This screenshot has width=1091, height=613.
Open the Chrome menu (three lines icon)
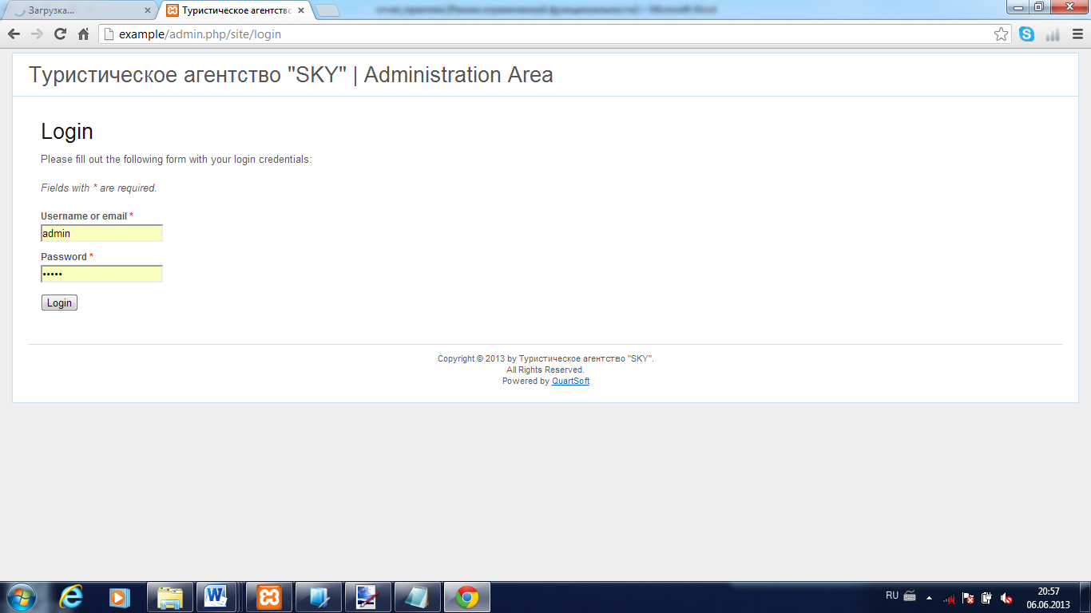point(1076,34)
